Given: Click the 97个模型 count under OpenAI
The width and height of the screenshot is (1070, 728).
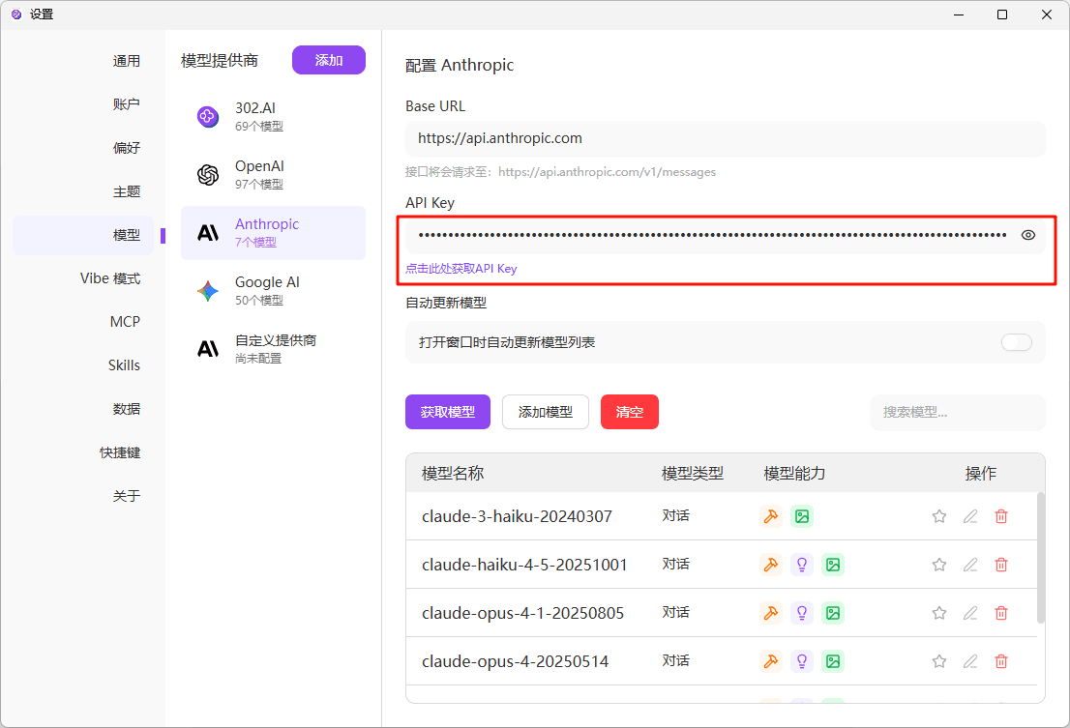Looking at the screenshot, I should click(259, 184).
